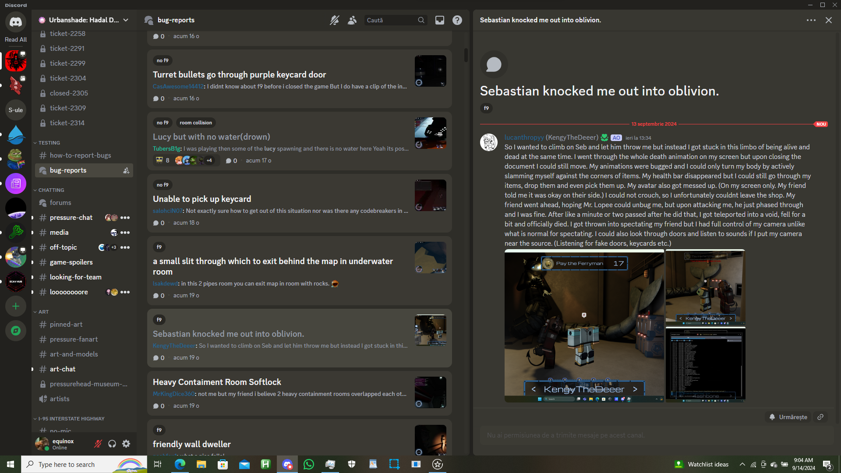Open the Pay the Ferryman screenshot attachment
Image resolution: width=841 pixels, height=473 pixels.
point(584,325)
